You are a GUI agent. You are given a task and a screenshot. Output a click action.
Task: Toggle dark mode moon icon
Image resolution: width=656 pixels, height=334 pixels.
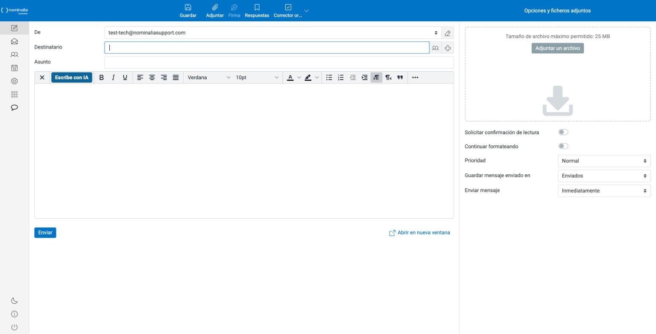15,301
